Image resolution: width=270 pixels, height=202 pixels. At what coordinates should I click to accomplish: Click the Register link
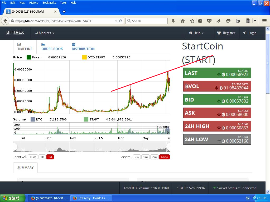tap(226, 33)
